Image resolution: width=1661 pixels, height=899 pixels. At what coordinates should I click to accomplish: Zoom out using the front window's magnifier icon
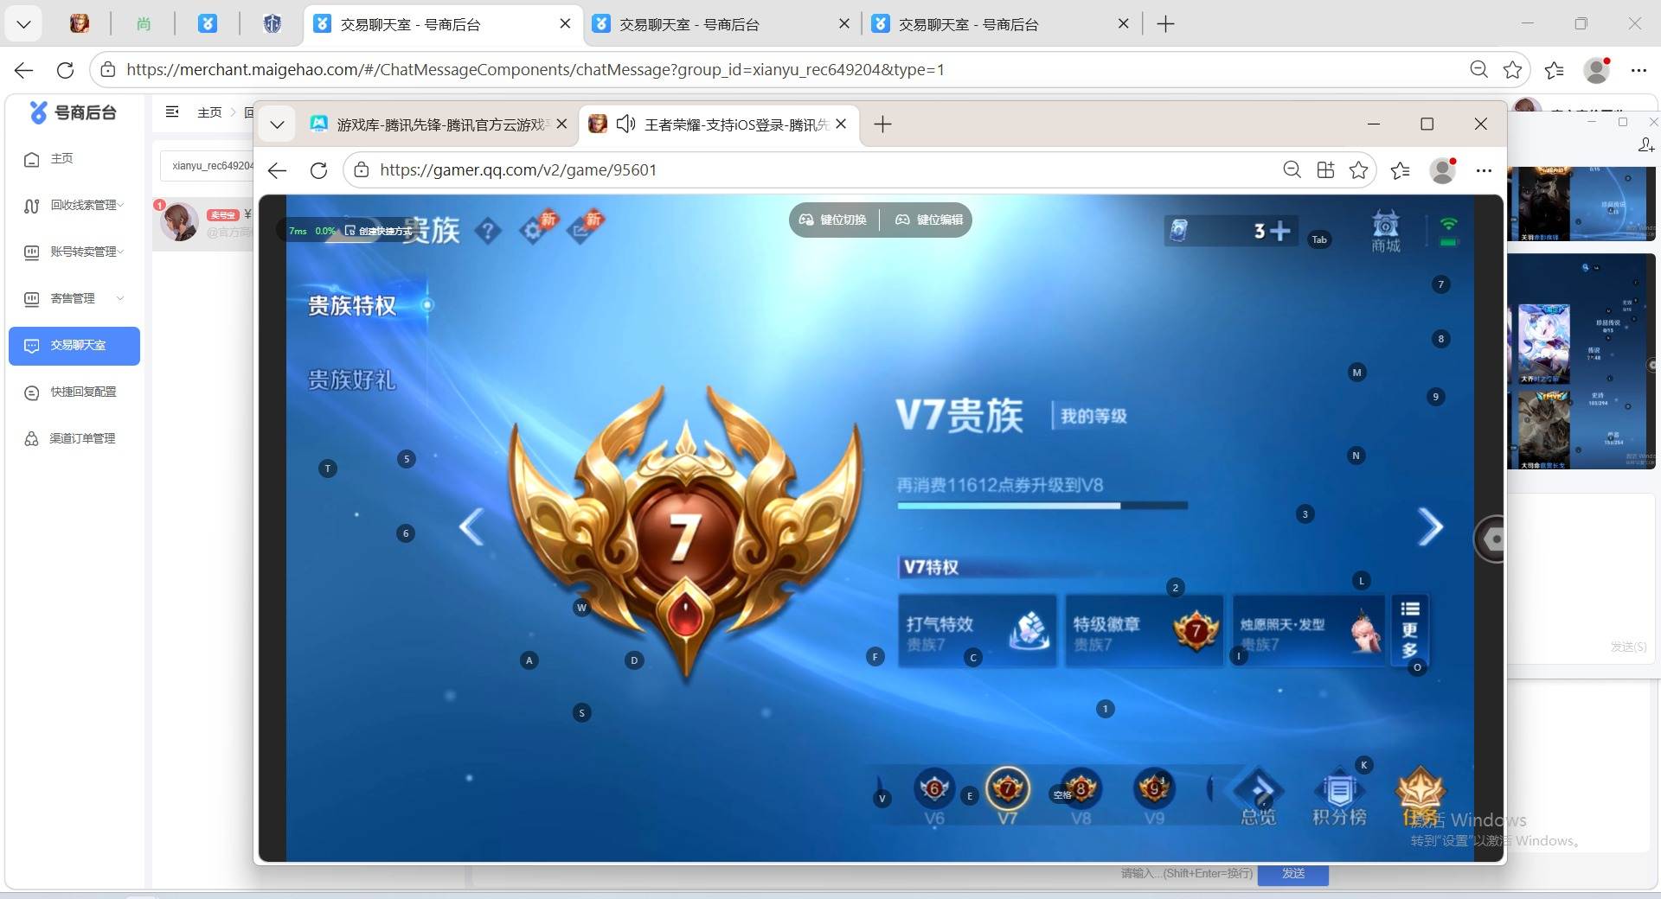click(1292, 170)
